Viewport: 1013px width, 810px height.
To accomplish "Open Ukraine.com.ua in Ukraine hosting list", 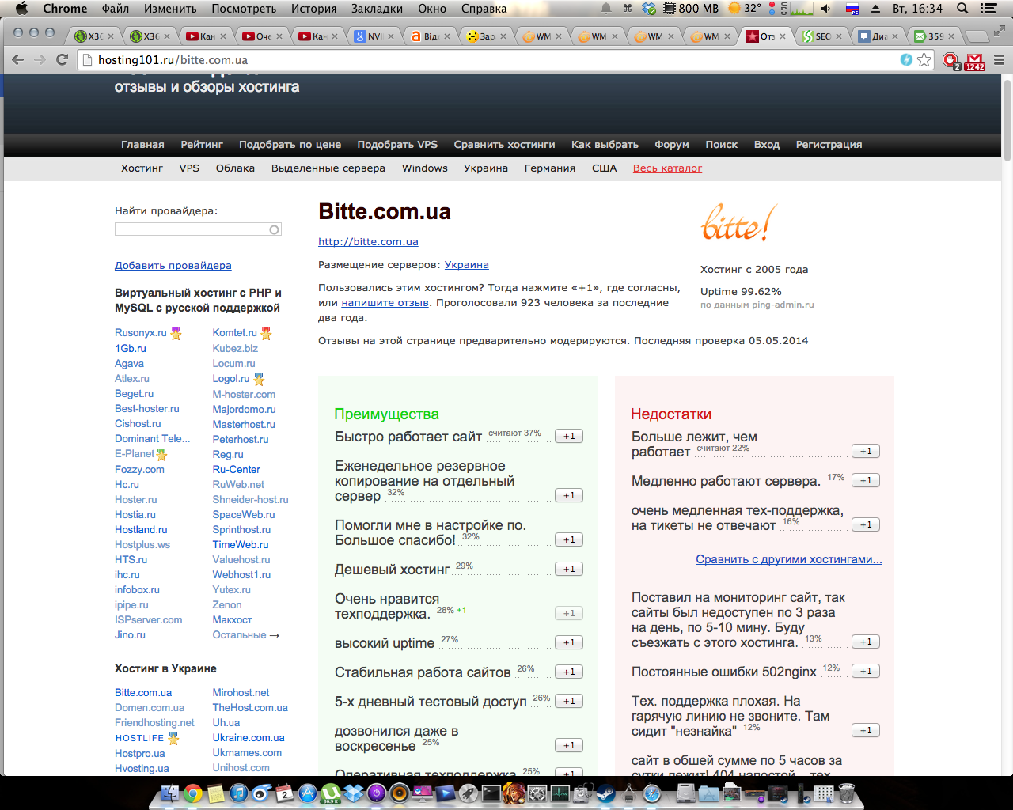I will (x=249, y=737).
